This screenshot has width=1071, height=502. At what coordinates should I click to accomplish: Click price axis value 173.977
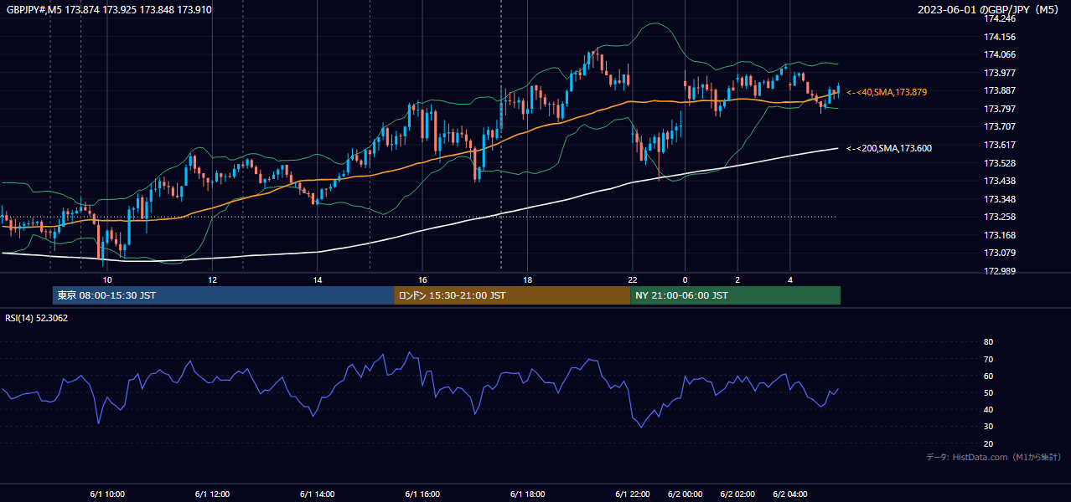[999, 73]
